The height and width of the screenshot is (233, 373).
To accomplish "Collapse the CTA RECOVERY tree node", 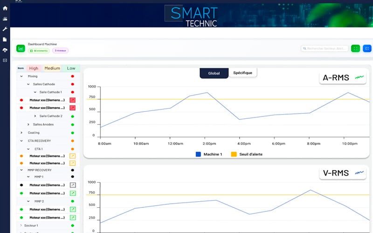I will 21,141.
